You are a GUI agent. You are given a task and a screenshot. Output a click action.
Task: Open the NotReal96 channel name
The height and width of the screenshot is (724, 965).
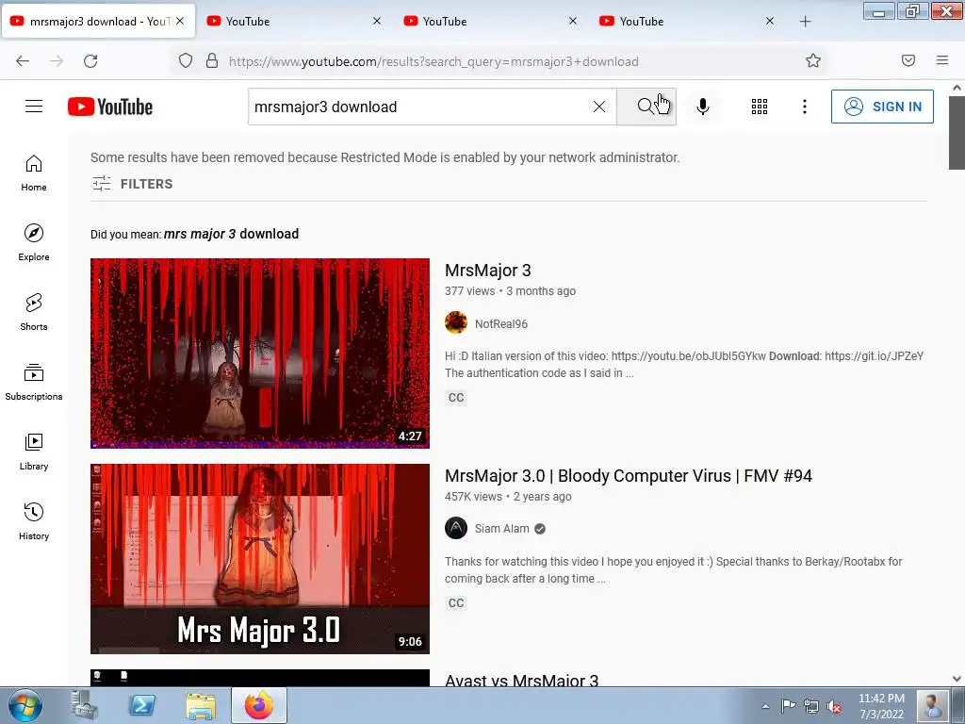[x=501, y=324]
